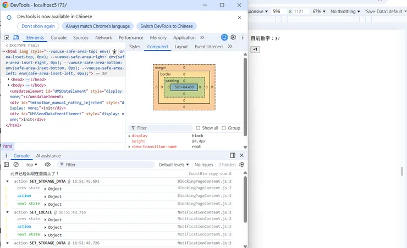Image resolution: width=407 pixels, height=248 pixels.
Task: Toggle the device toolbar icon
Action: click(x=16, y=38)
